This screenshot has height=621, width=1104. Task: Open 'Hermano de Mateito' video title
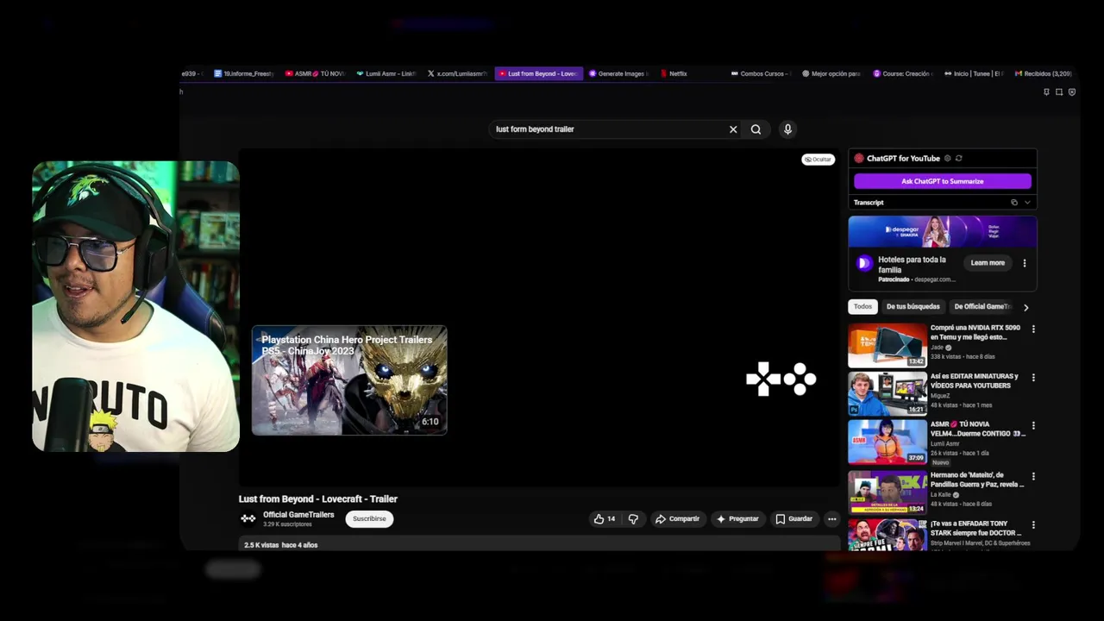pyautogui.click(x=977, y=480)
